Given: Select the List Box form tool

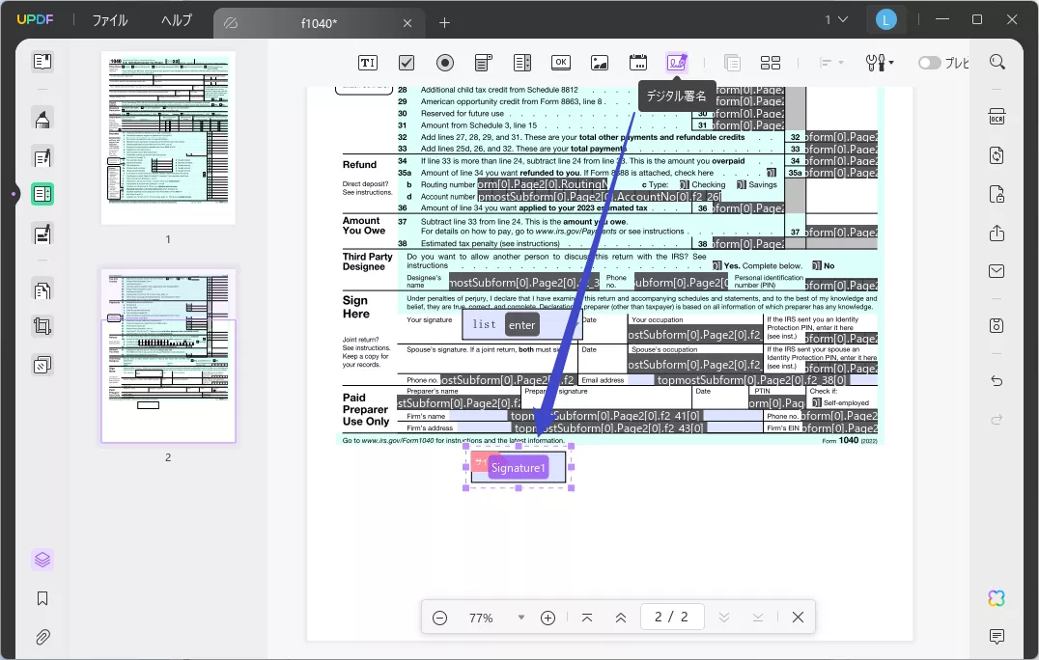Looking at the screenshot, I should 522,63.
